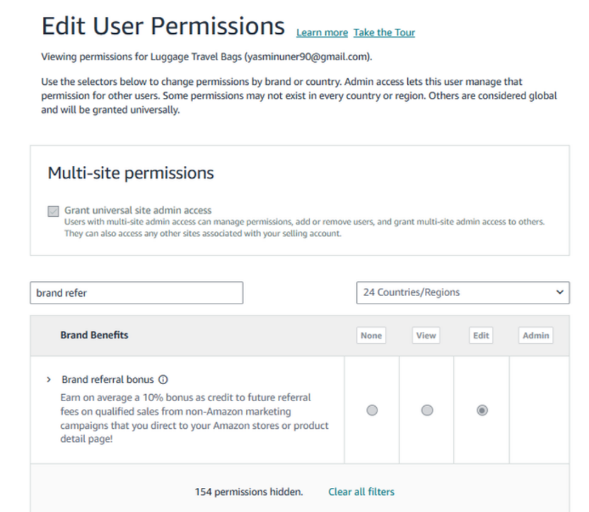Click the Edit User Permissions page title
The height and width of the screenshot is (512, 589).
163,26
